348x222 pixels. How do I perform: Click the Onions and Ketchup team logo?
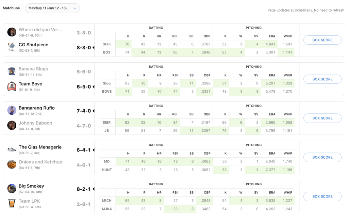(12, 164)
